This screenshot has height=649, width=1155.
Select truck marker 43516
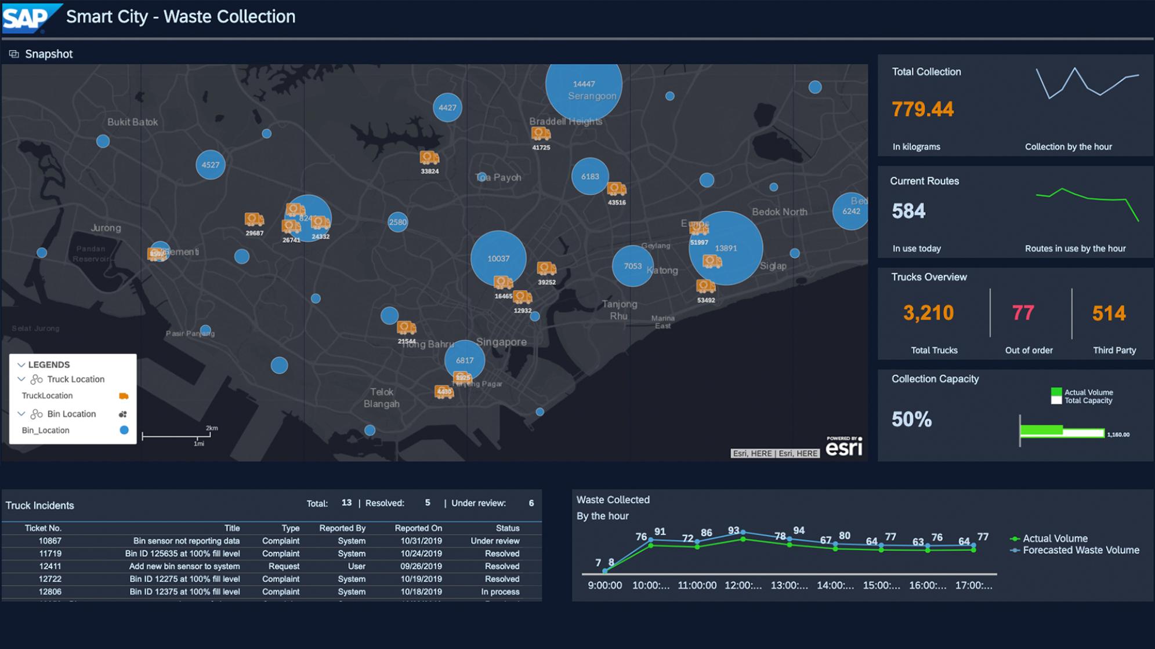(x=616, y=189)
